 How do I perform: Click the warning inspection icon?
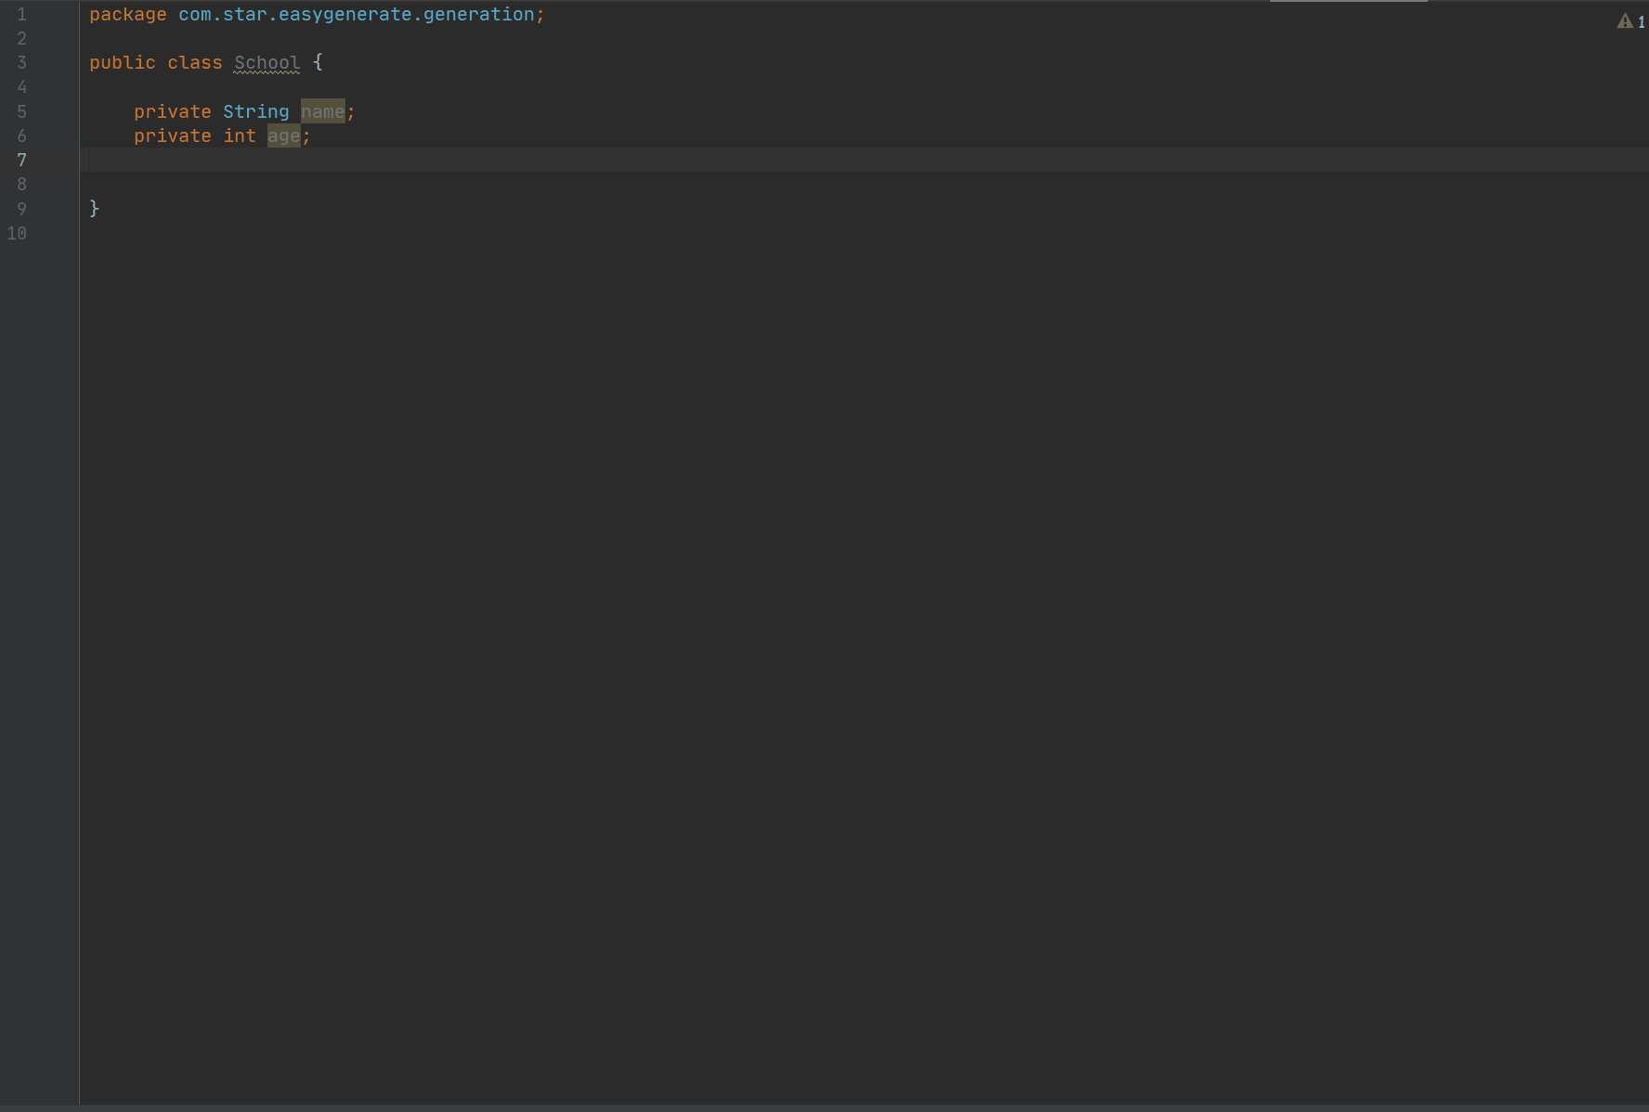pyautogui.click(x=1625, y=21)
